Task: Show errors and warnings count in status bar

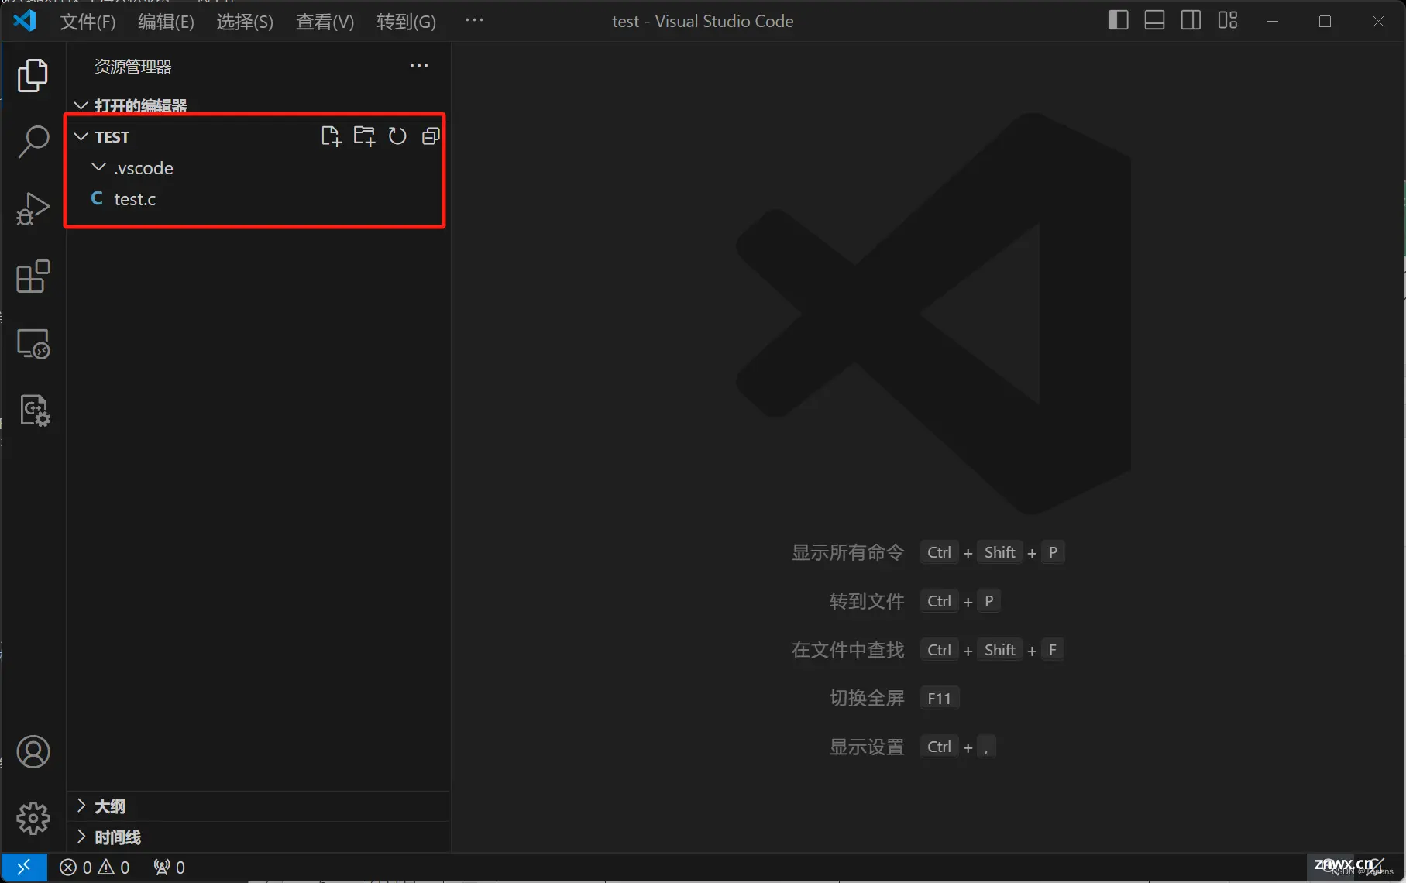Action: point(95,868)
